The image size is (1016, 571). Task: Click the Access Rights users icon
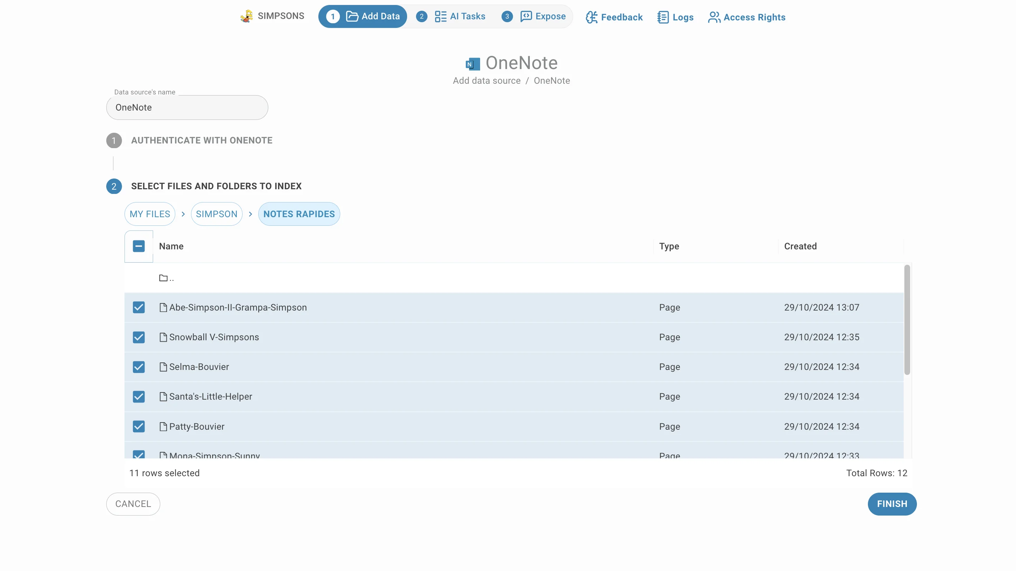pyautogui.click(x=714, y=17)
